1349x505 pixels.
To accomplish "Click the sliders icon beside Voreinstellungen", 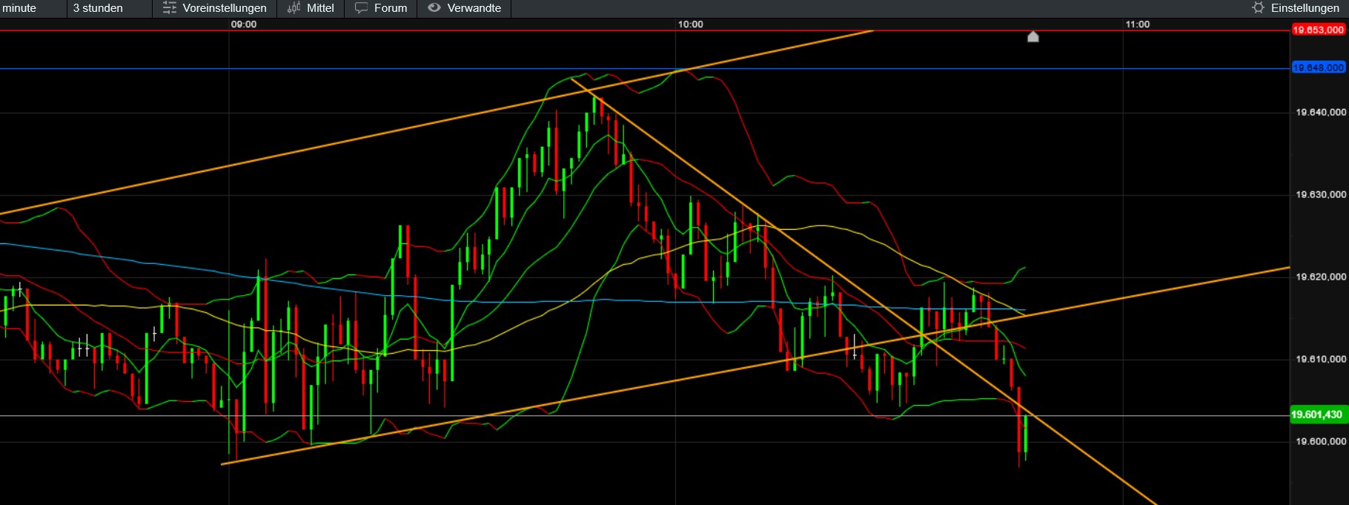I will pos(170,8).
